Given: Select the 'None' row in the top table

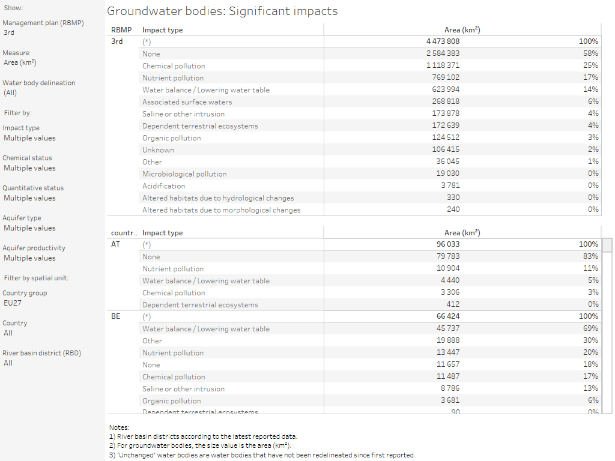Looking at the screenshot, I should 370,53.
